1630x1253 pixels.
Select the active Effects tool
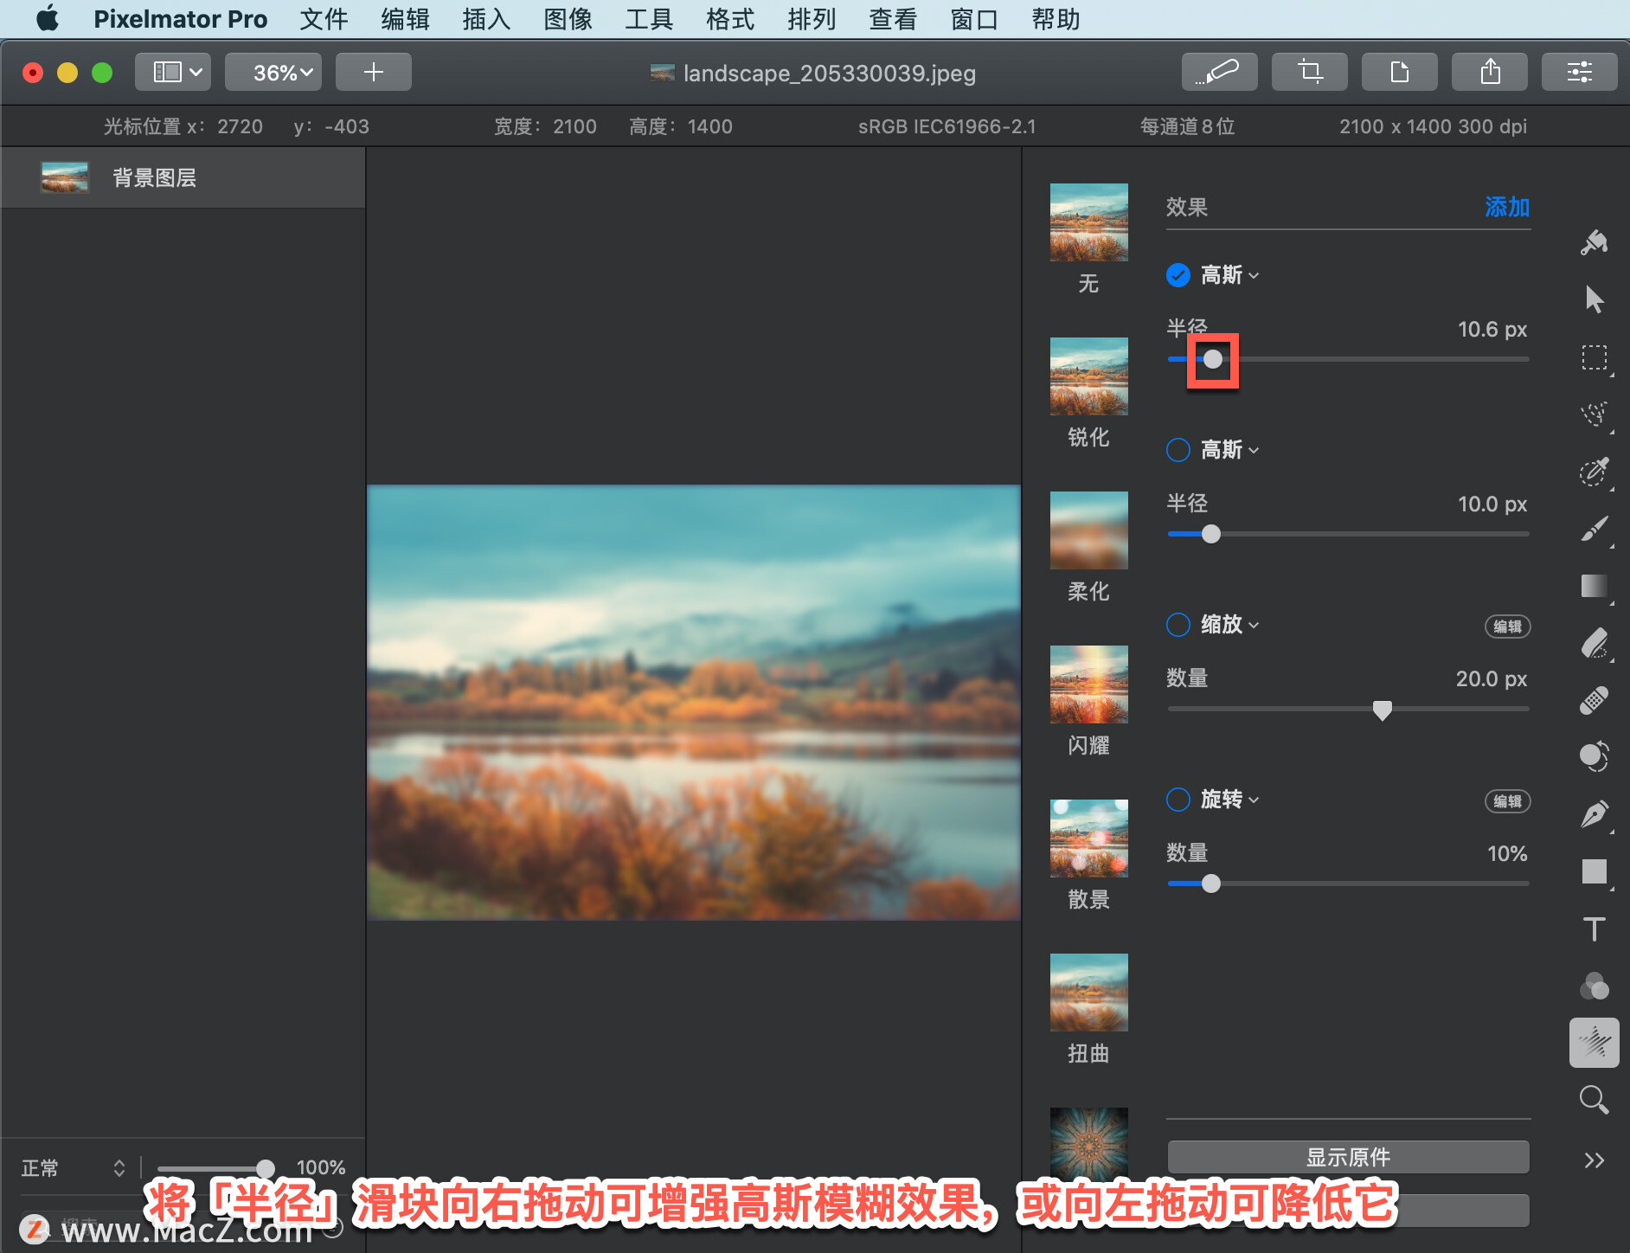1594,1043
